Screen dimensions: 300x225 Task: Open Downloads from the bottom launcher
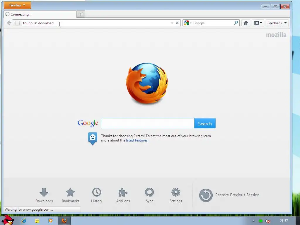coord(44,195)
